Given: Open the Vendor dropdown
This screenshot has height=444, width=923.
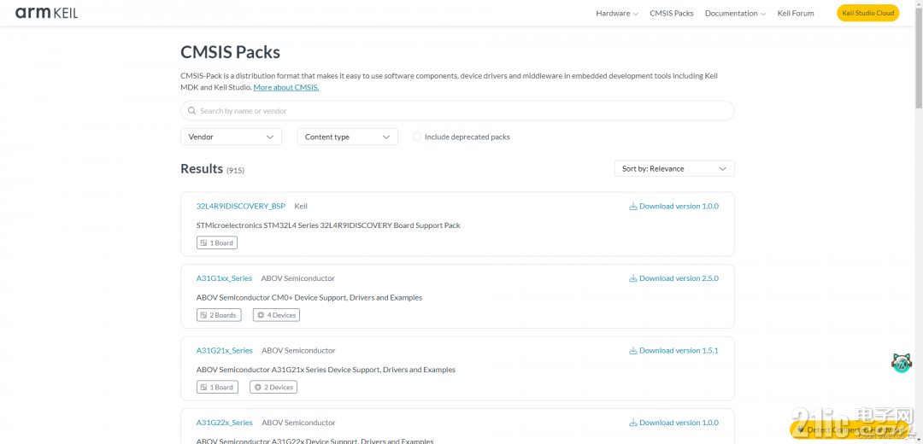Looking at the screenshot, I should click(231, 137).
